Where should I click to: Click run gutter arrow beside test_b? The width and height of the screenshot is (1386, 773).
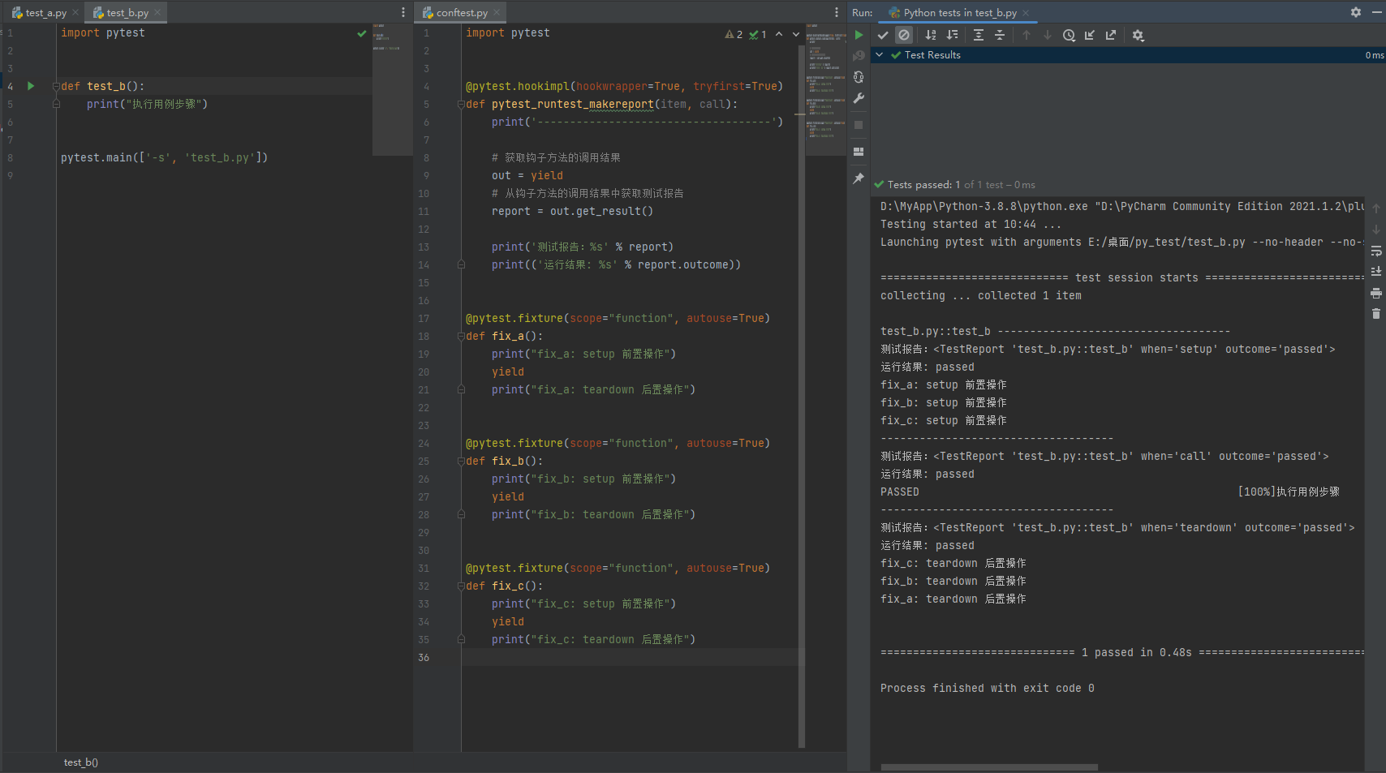31,86
